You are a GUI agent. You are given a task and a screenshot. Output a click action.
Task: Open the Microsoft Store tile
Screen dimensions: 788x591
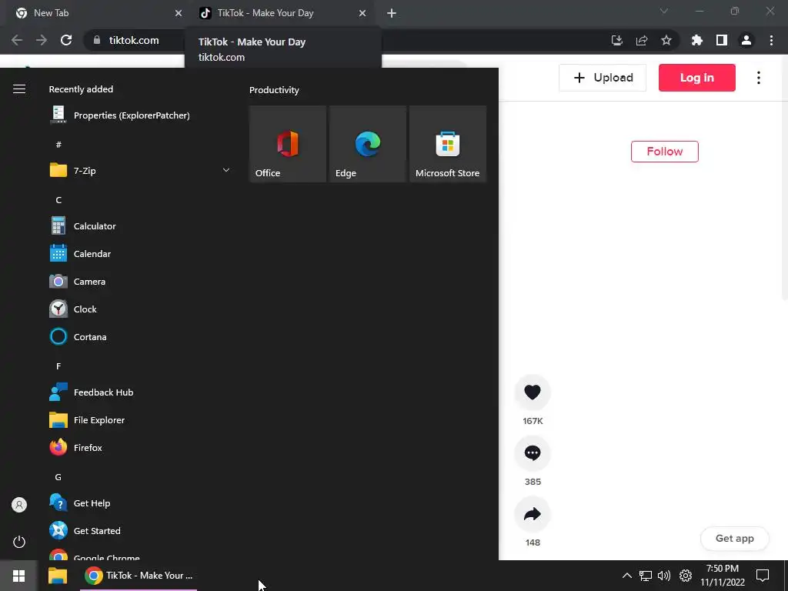(x=448, y=144)
